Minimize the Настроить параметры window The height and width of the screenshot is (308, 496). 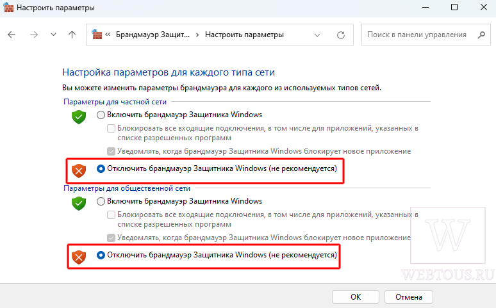[x=426, y=7]
